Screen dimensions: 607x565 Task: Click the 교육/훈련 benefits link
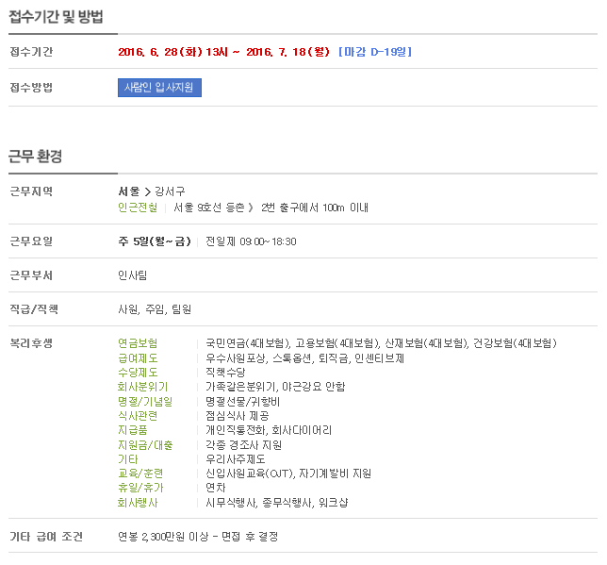139,474
